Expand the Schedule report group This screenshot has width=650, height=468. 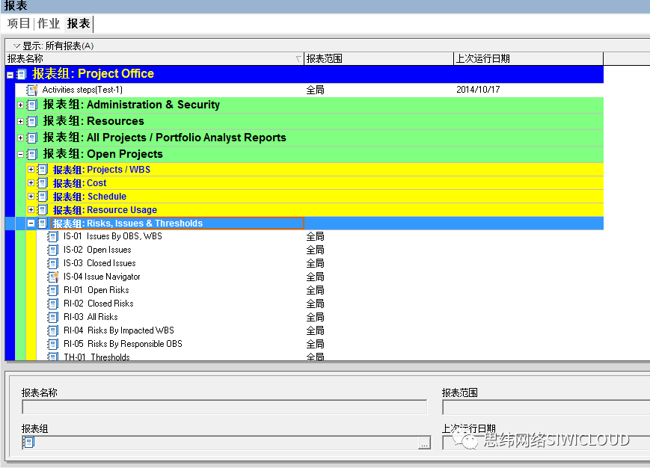(31, 197)
